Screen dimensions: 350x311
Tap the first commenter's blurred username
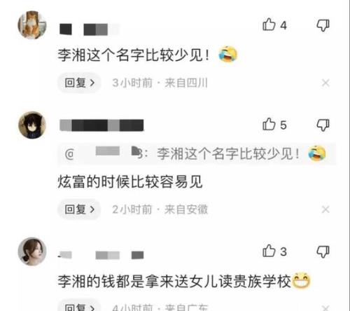pos(89,29)
